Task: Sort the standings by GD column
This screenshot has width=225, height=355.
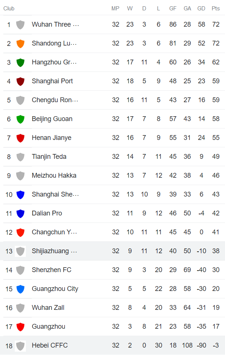Action: coord(201,8)
